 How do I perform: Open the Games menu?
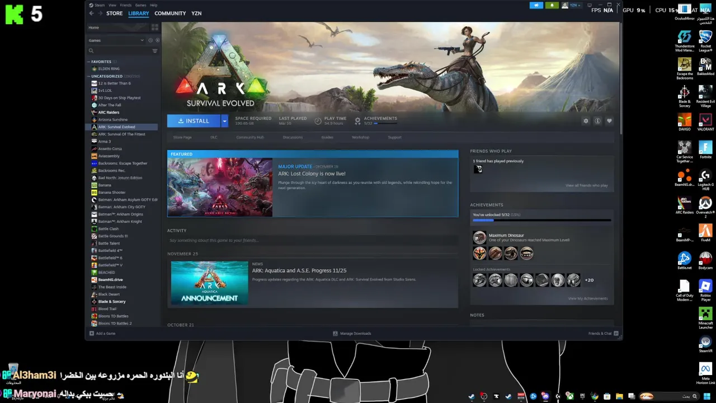pos(140,5)
